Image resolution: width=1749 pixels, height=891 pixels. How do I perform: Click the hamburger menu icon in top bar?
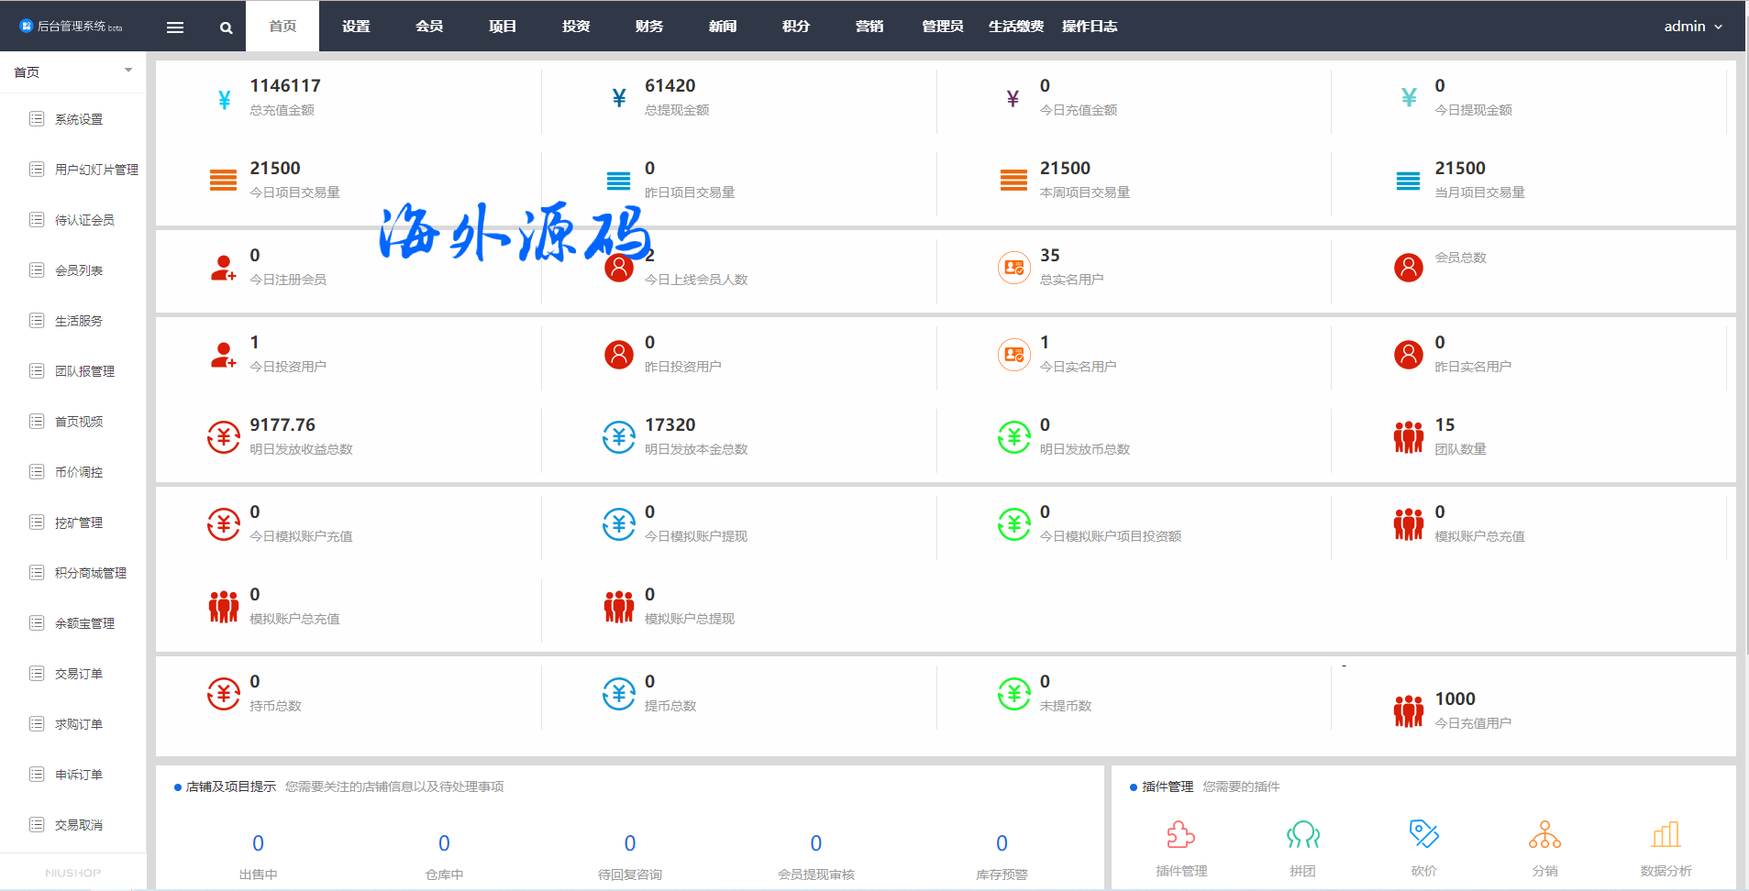(x=175, y=27)
